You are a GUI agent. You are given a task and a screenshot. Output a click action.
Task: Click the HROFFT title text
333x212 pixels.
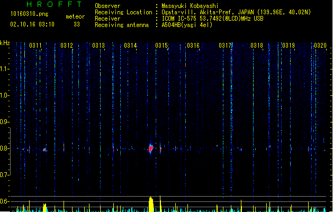(x=54, y=4)
